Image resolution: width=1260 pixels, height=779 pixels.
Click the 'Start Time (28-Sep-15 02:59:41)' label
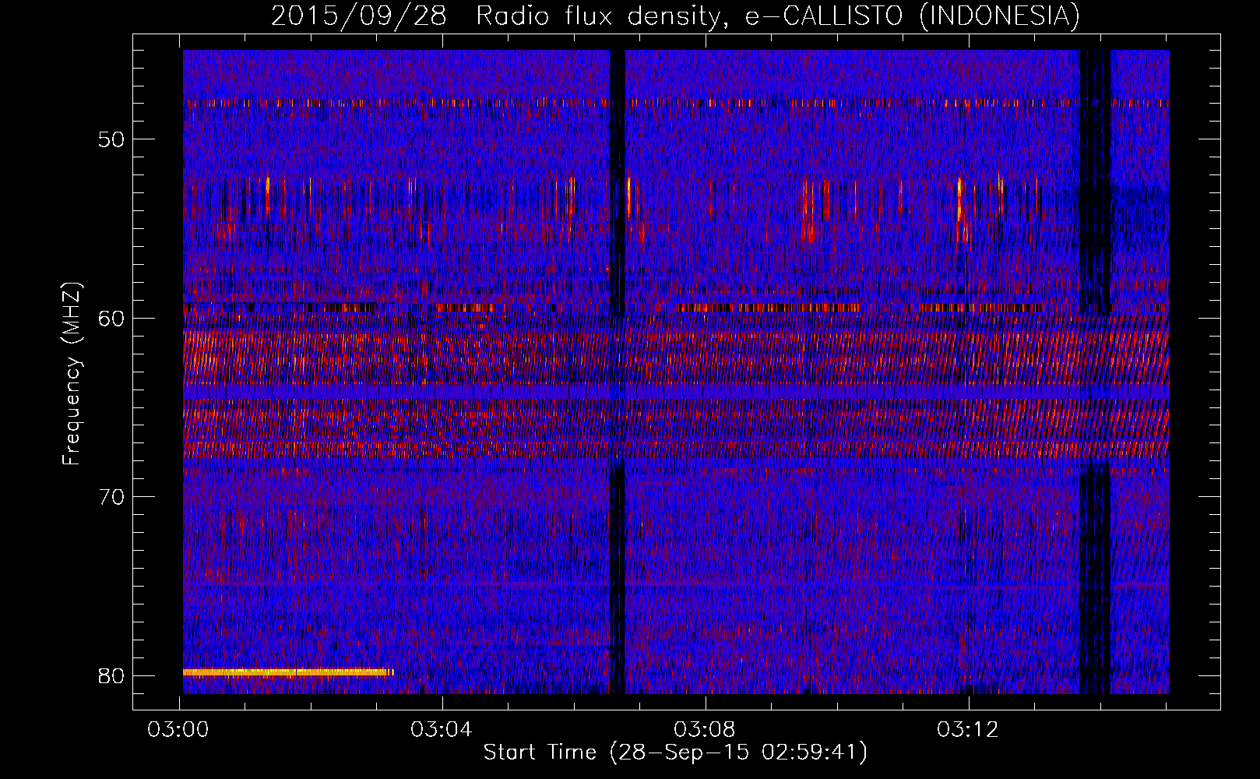675,753
